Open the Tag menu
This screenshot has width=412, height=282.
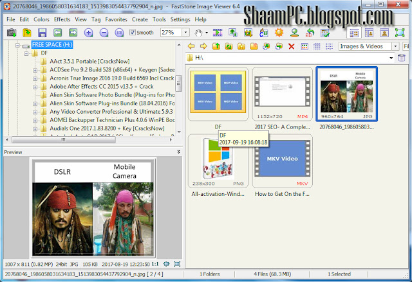tap(96, 19)
